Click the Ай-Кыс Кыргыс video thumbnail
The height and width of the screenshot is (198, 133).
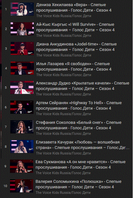pos(22,29)
